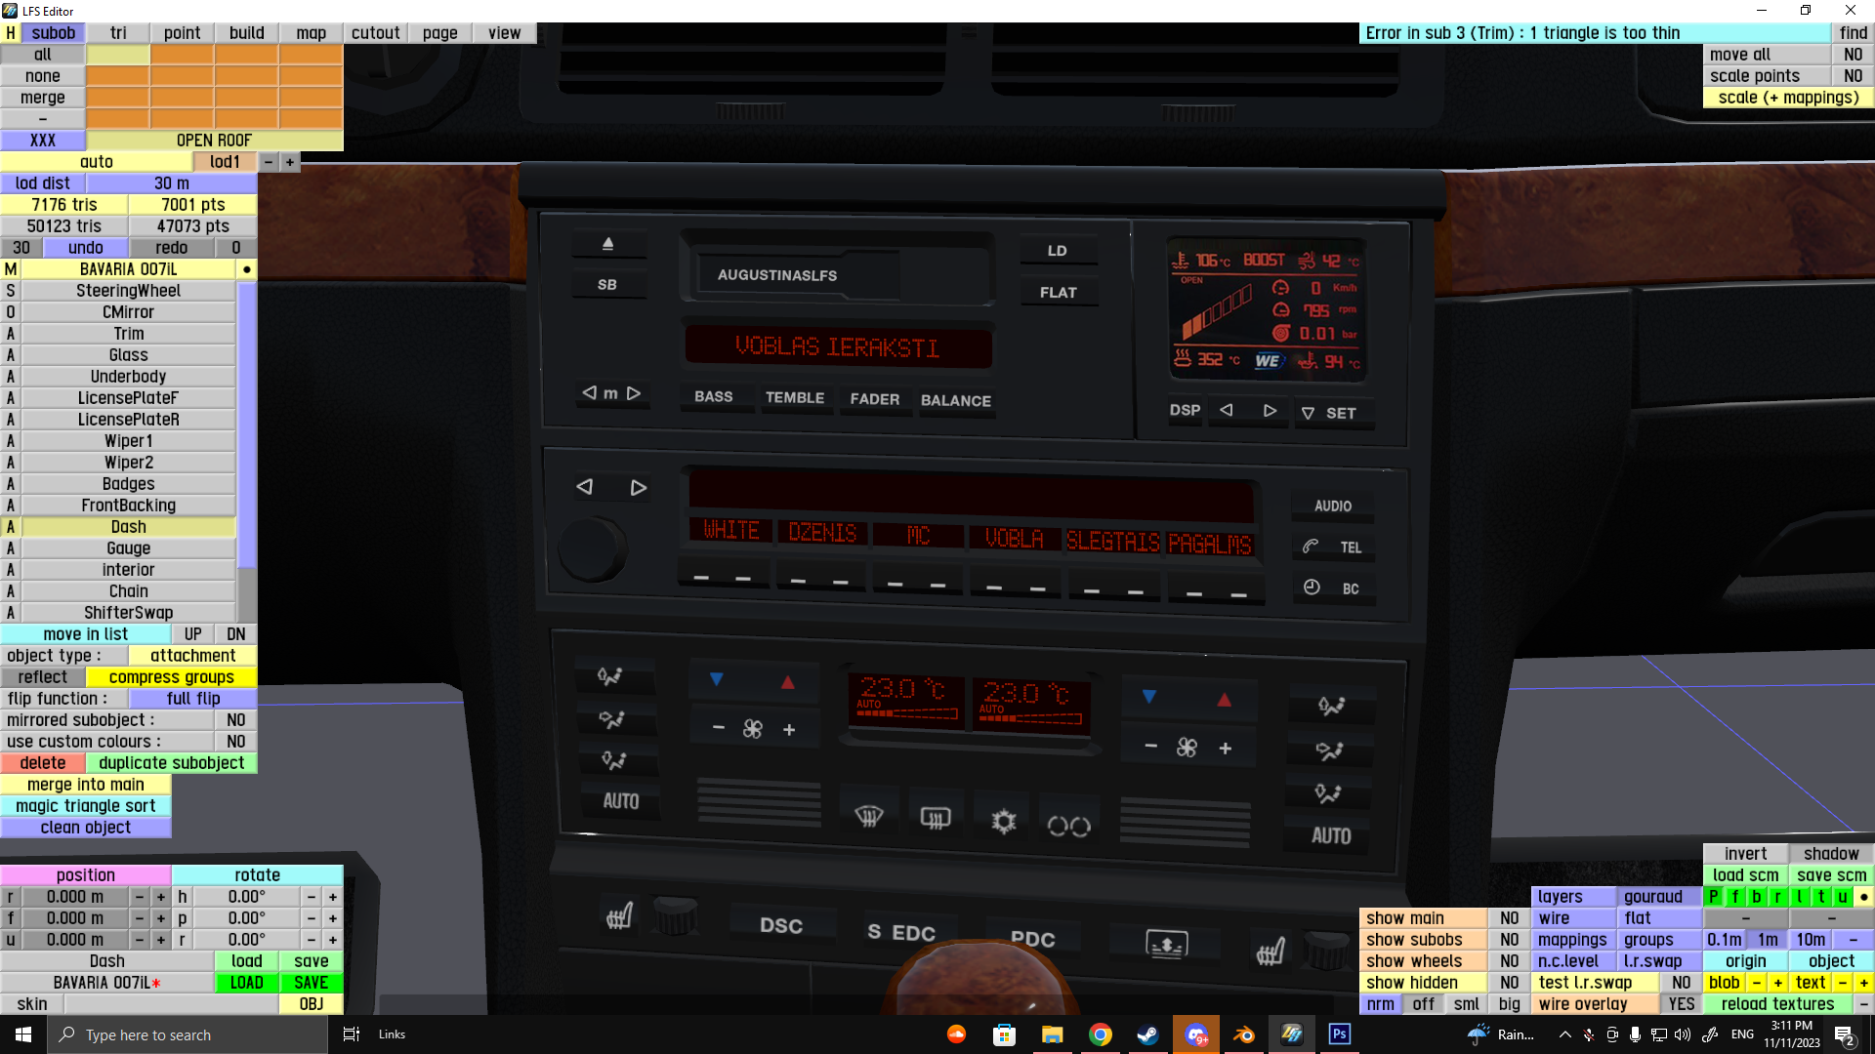
Task: Toggle wire overlay YES setting
Action: point(1681,1004)
